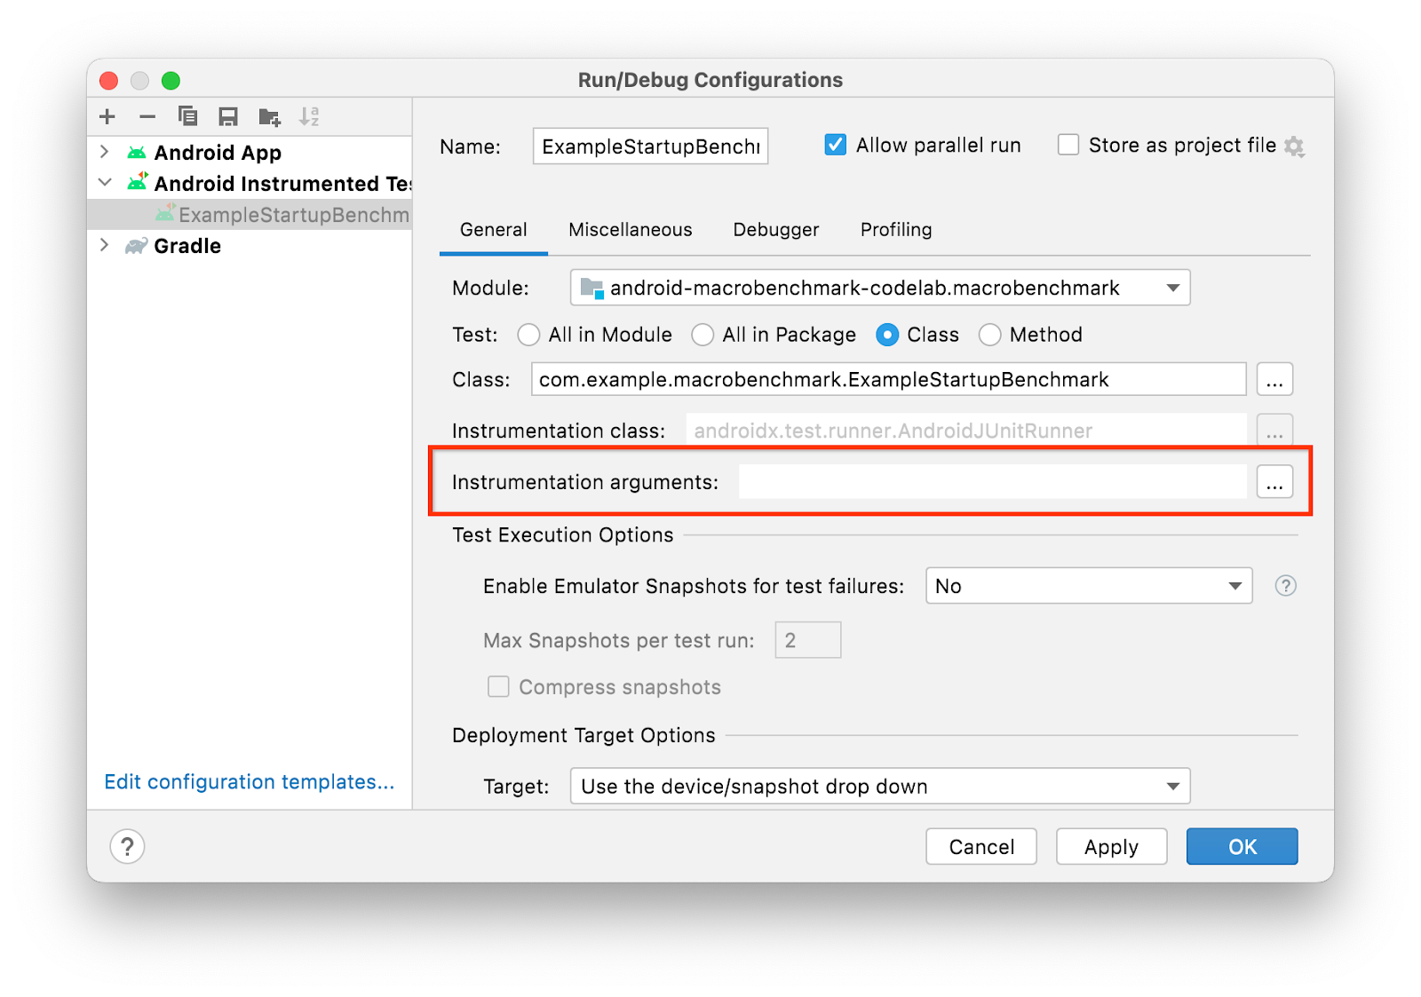Screen dimensions: 1421x997
Task: Enable Store as project file
Action: coord(1068,144)
